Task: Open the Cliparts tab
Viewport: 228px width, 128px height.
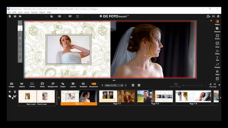Action: [x=22, y=85]
